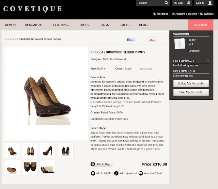Image resolution: width=218 pixels, height=189 pixels.
Task: Select the shoes with box thumbnail
Action: pyautogui.click(x=48, y=168)
